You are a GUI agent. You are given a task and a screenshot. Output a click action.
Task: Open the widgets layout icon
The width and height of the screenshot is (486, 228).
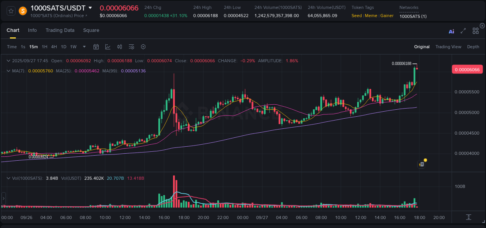[x=475, y=31]
